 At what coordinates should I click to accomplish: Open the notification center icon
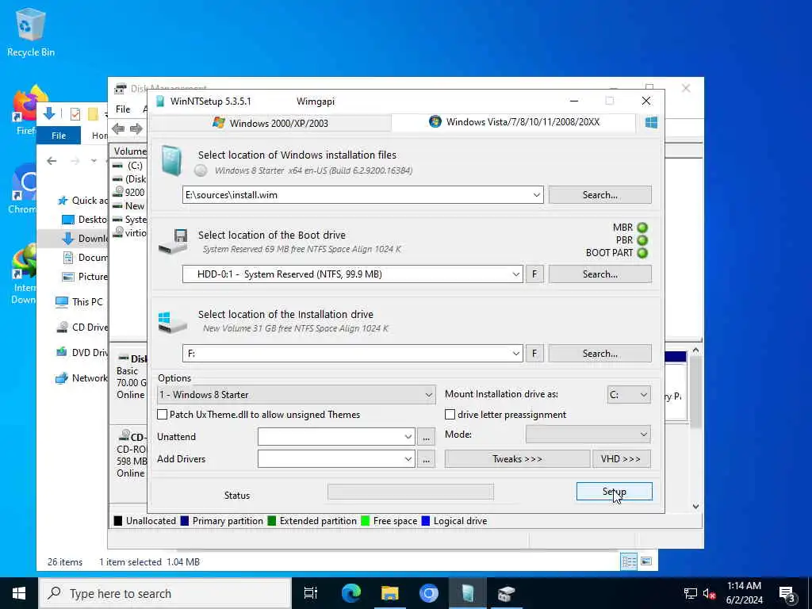coord(787,593)
